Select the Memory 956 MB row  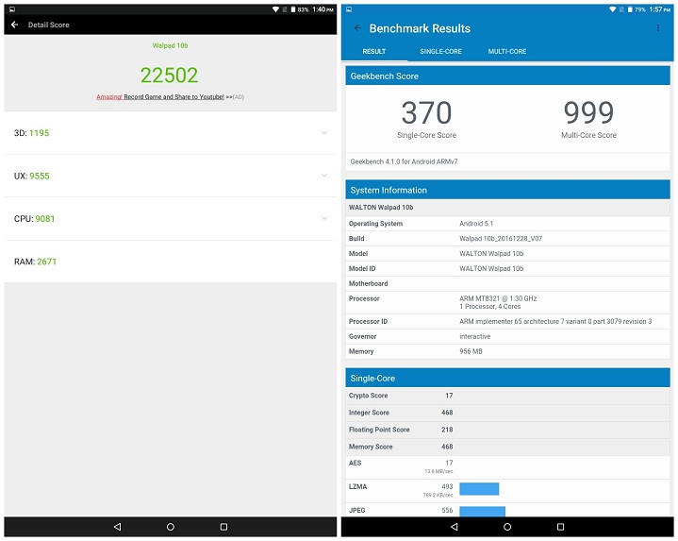pos(507,351)
